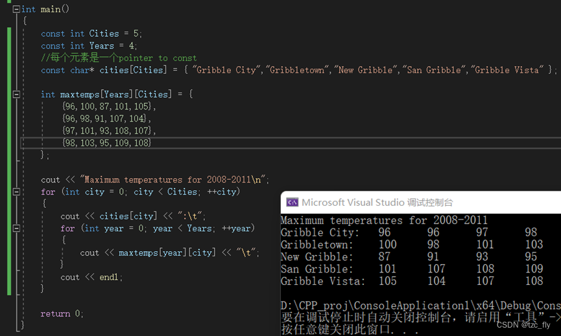This screenshot has height=336, width=561.
Task: Click the San Gribble: console output label
Action: [x=317, y=269]
